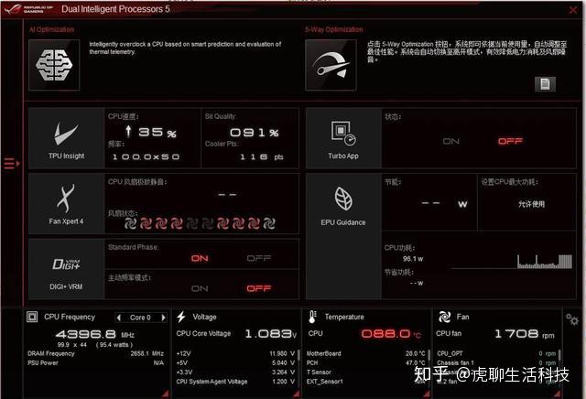Expand the side menu hamburger arrow
The image size is (586, 399).
(12, 163)
